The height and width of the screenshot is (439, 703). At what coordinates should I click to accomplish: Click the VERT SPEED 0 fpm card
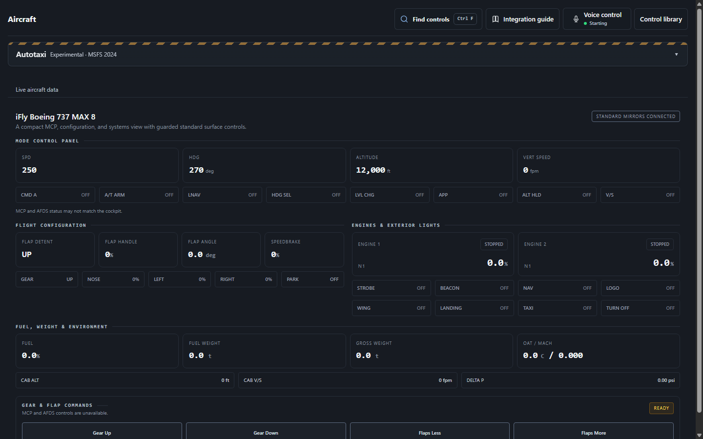pyautogui.click(x=599, y=165)
